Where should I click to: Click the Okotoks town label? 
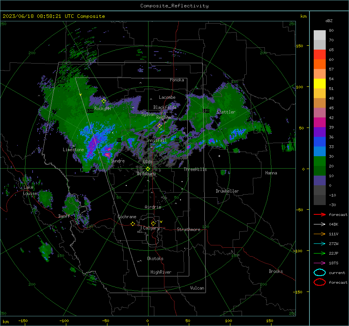pos(155,259)
